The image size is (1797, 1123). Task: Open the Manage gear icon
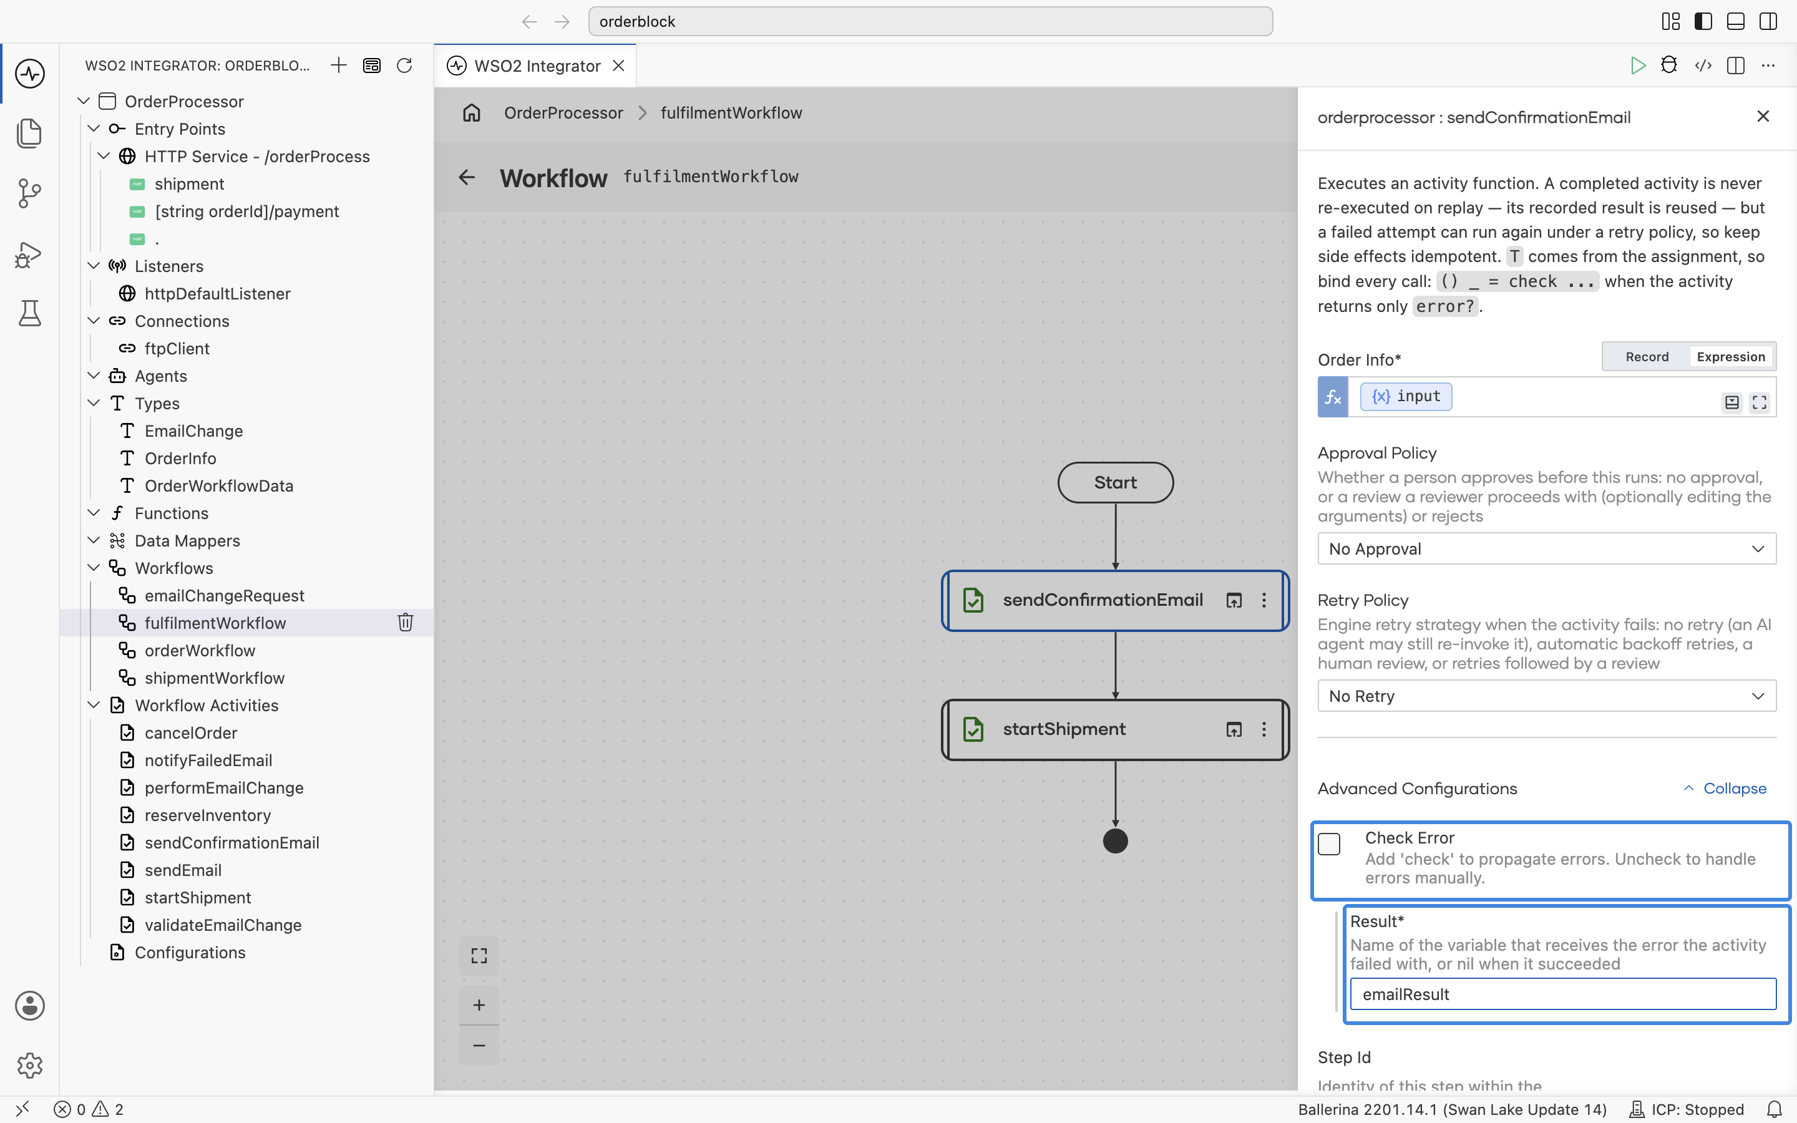(x=30, y=1066)
